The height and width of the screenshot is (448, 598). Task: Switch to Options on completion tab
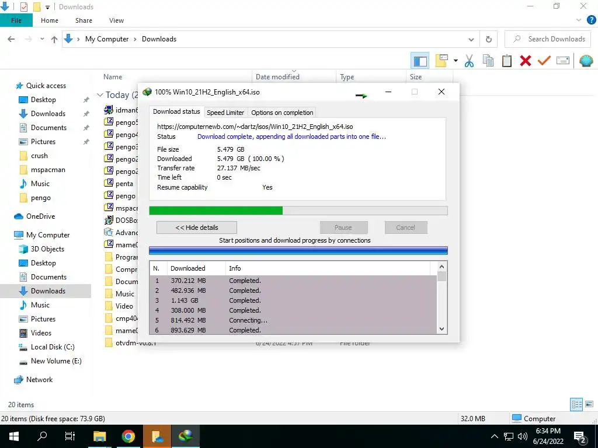pyautogui.click(x=282, y=113)
